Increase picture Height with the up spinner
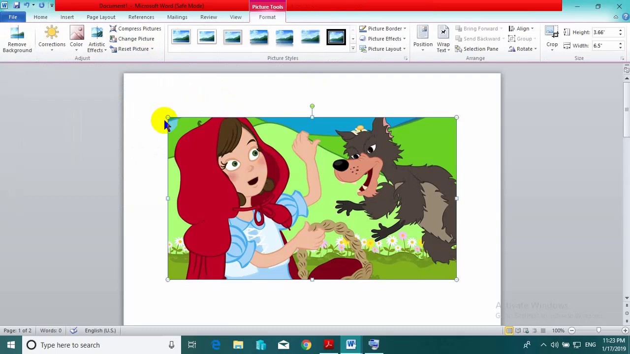630x354 pixels. [620, 30]
